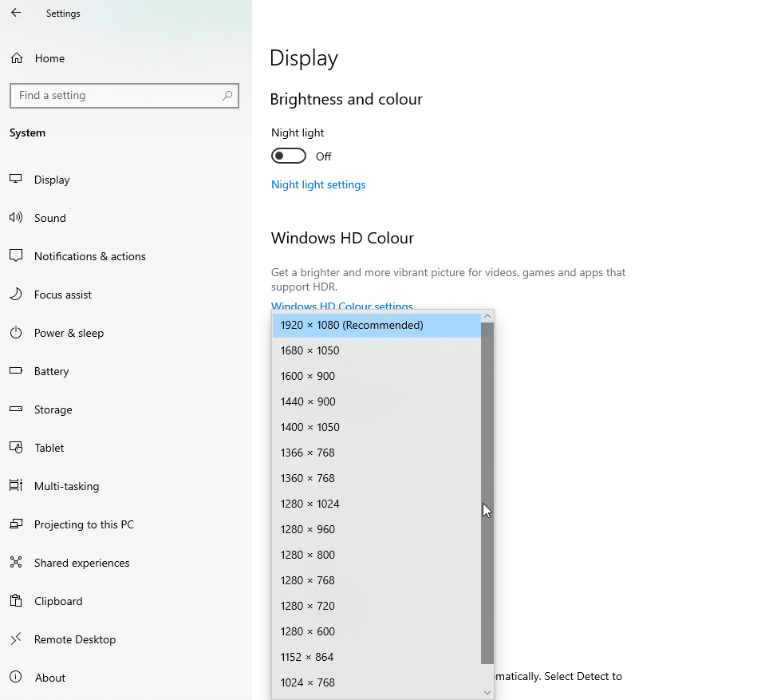Click the resolution list scroll-down arrow
The image size is (761, 700).
click(487, 693)
